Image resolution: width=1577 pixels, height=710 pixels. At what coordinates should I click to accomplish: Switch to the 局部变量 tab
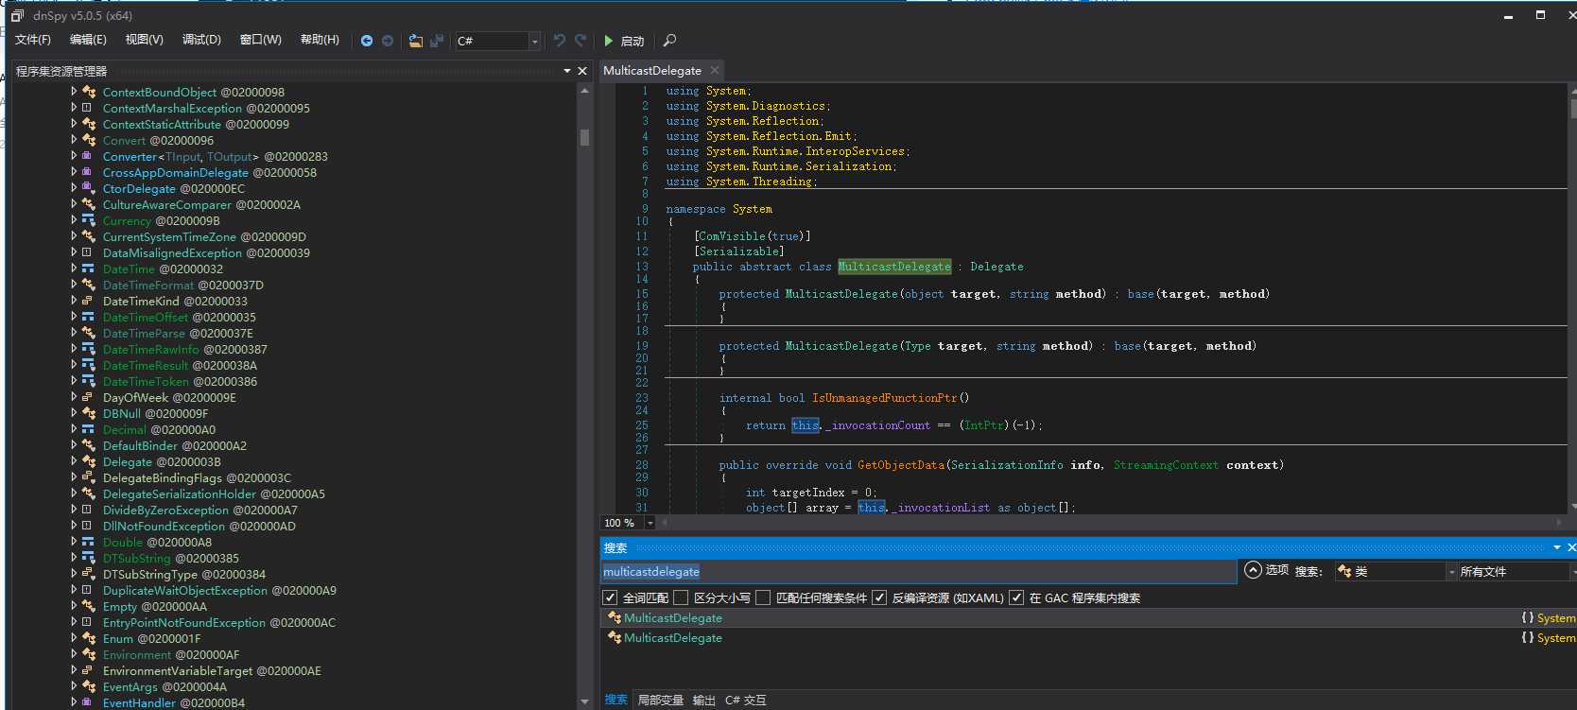660,700
